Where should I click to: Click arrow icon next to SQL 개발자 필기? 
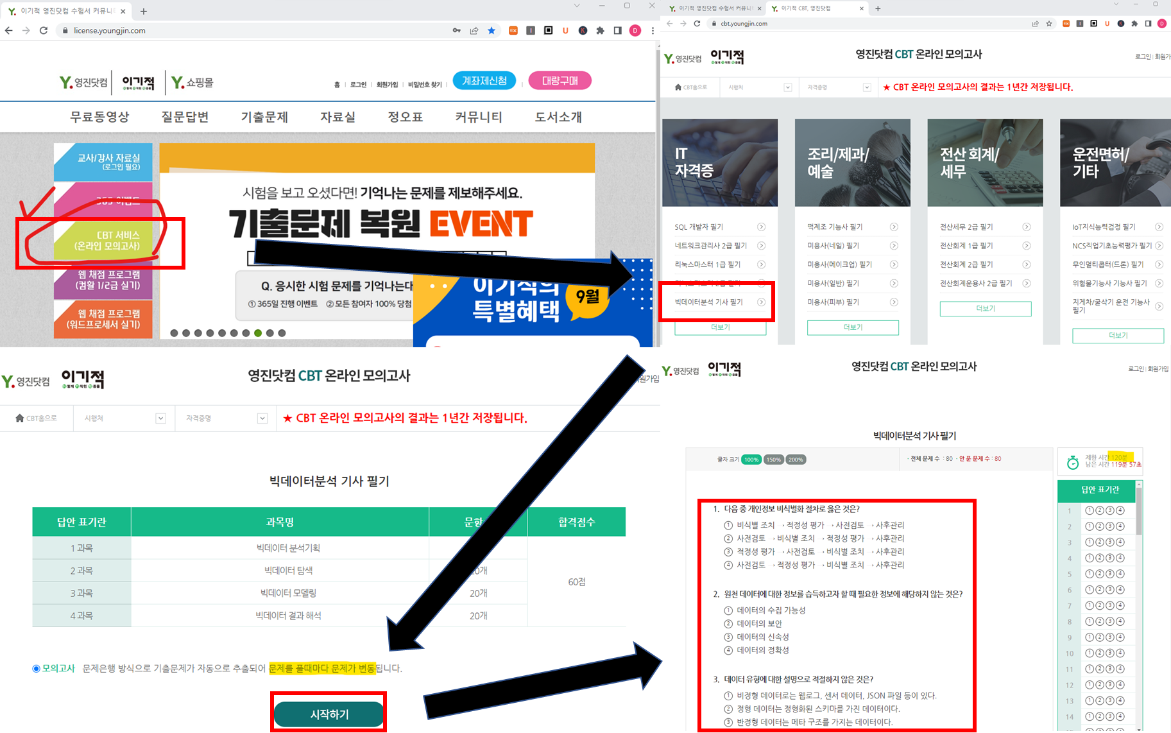pos(762,227)
